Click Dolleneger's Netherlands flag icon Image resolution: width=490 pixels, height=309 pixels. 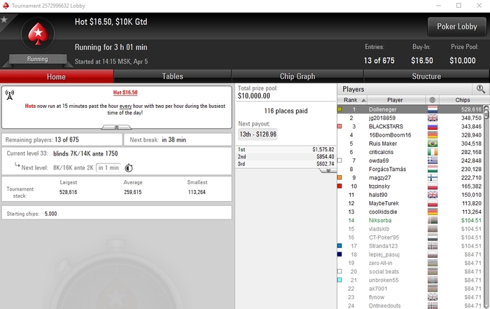point(433,109)
